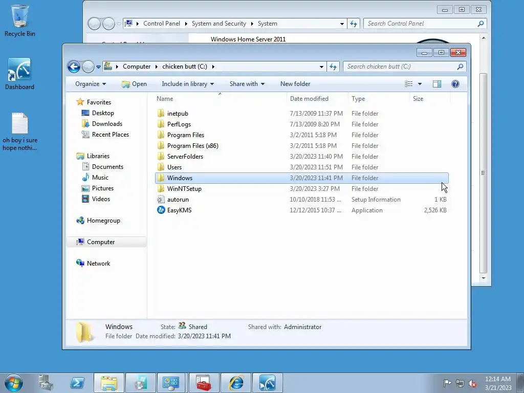Click the muted speaker volume tray icon

(x=472, y=383)
